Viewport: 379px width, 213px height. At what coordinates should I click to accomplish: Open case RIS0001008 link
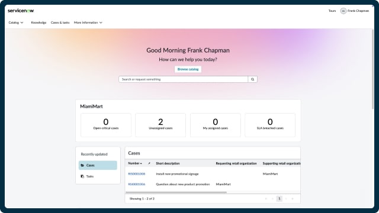tap(137, 174)
